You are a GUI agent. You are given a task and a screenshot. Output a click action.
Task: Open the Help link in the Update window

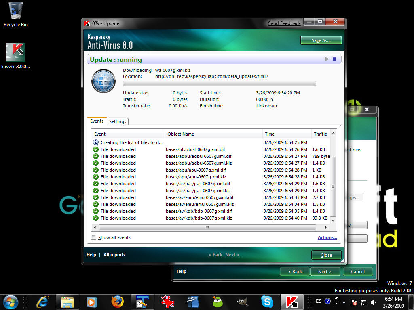(91, 255)
